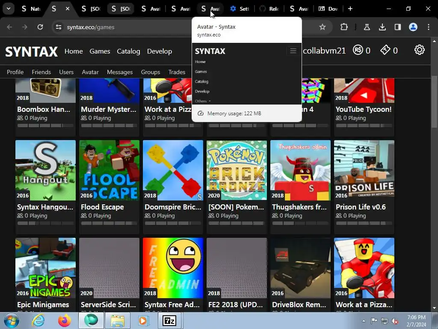Open the Epic Minigames thumbnail

(45, 268)
